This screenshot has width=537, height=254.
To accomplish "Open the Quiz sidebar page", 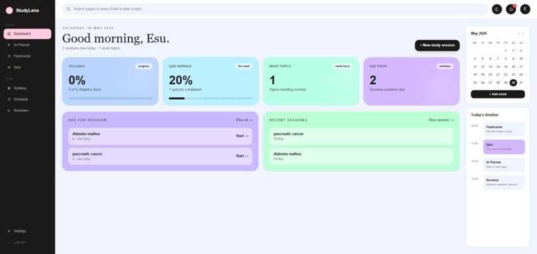I will 27,67.
